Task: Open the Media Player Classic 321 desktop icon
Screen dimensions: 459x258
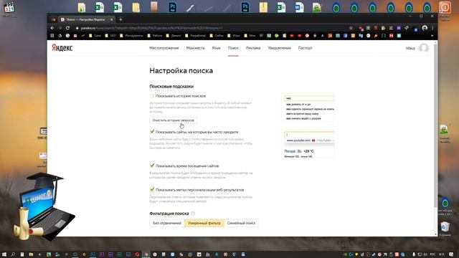Action: point(9,8)
